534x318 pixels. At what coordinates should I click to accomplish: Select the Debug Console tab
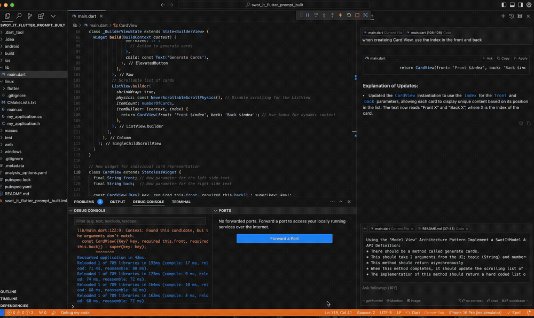(x=148, y=202)
